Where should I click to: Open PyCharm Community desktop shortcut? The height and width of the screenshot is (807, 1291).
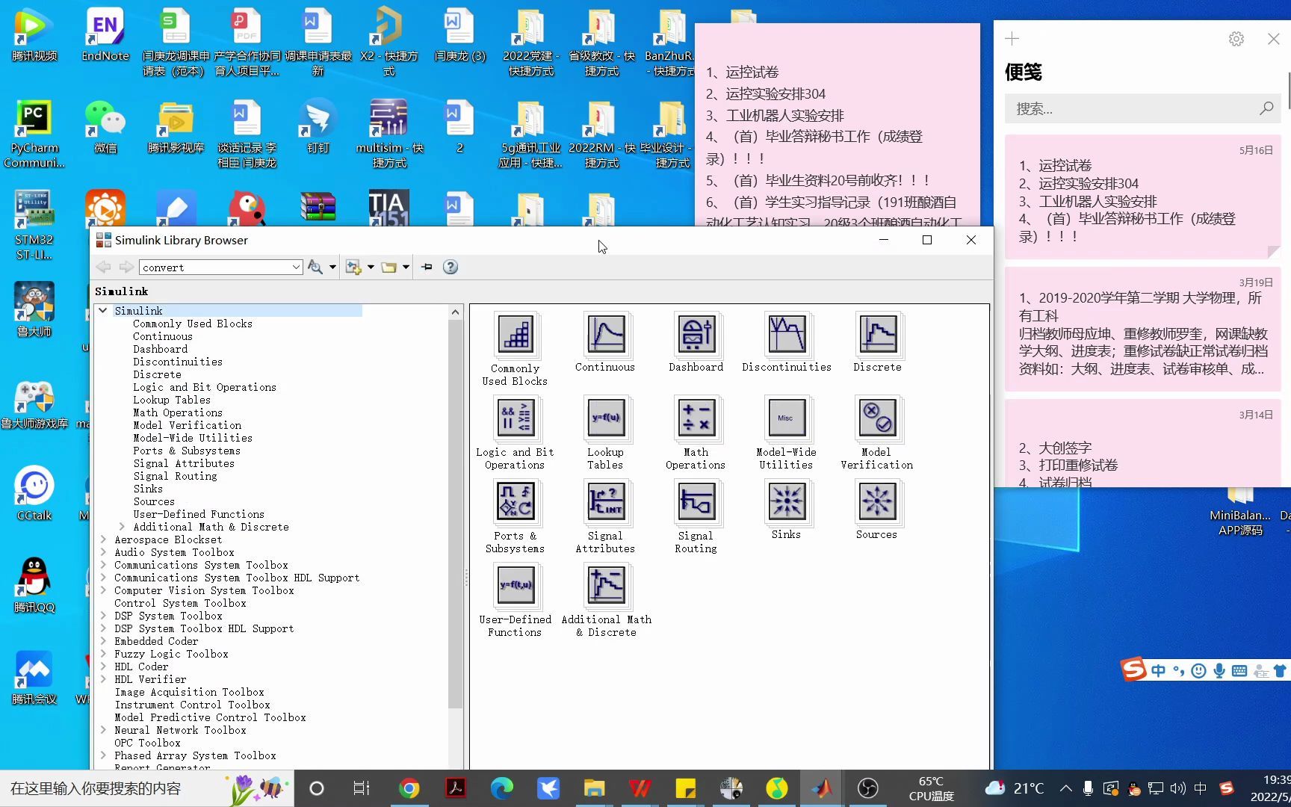(34, 134)
